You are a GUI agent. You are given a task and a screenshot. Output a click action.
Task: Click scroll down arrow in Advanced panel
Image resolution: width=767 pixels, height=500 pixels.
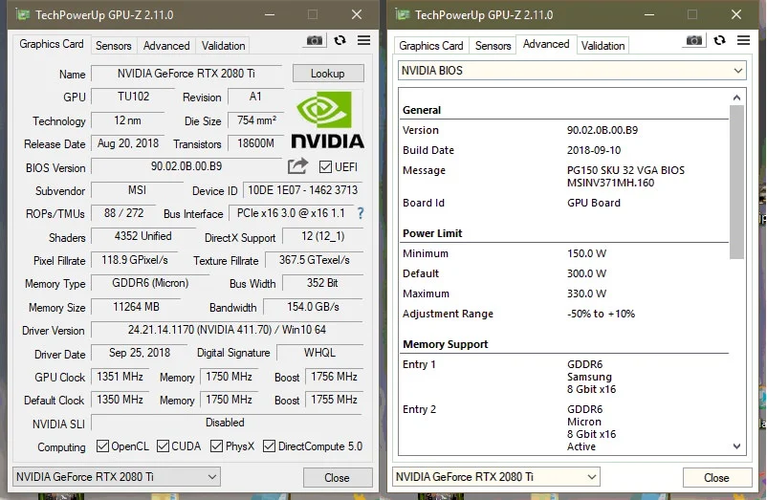pyautogui.click(x=736, y=446)
